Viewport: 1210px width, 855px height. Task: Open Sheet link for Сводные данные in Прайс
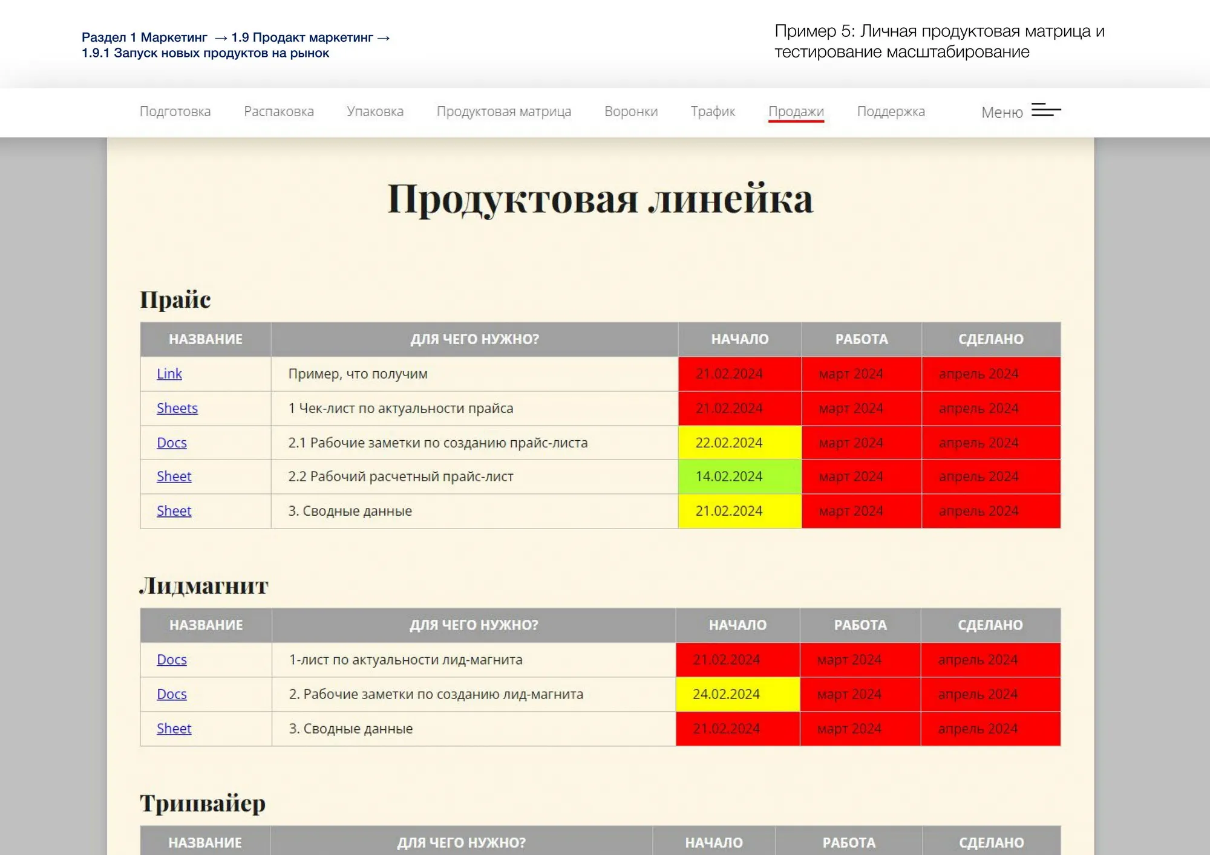click(x=174, y=511)
